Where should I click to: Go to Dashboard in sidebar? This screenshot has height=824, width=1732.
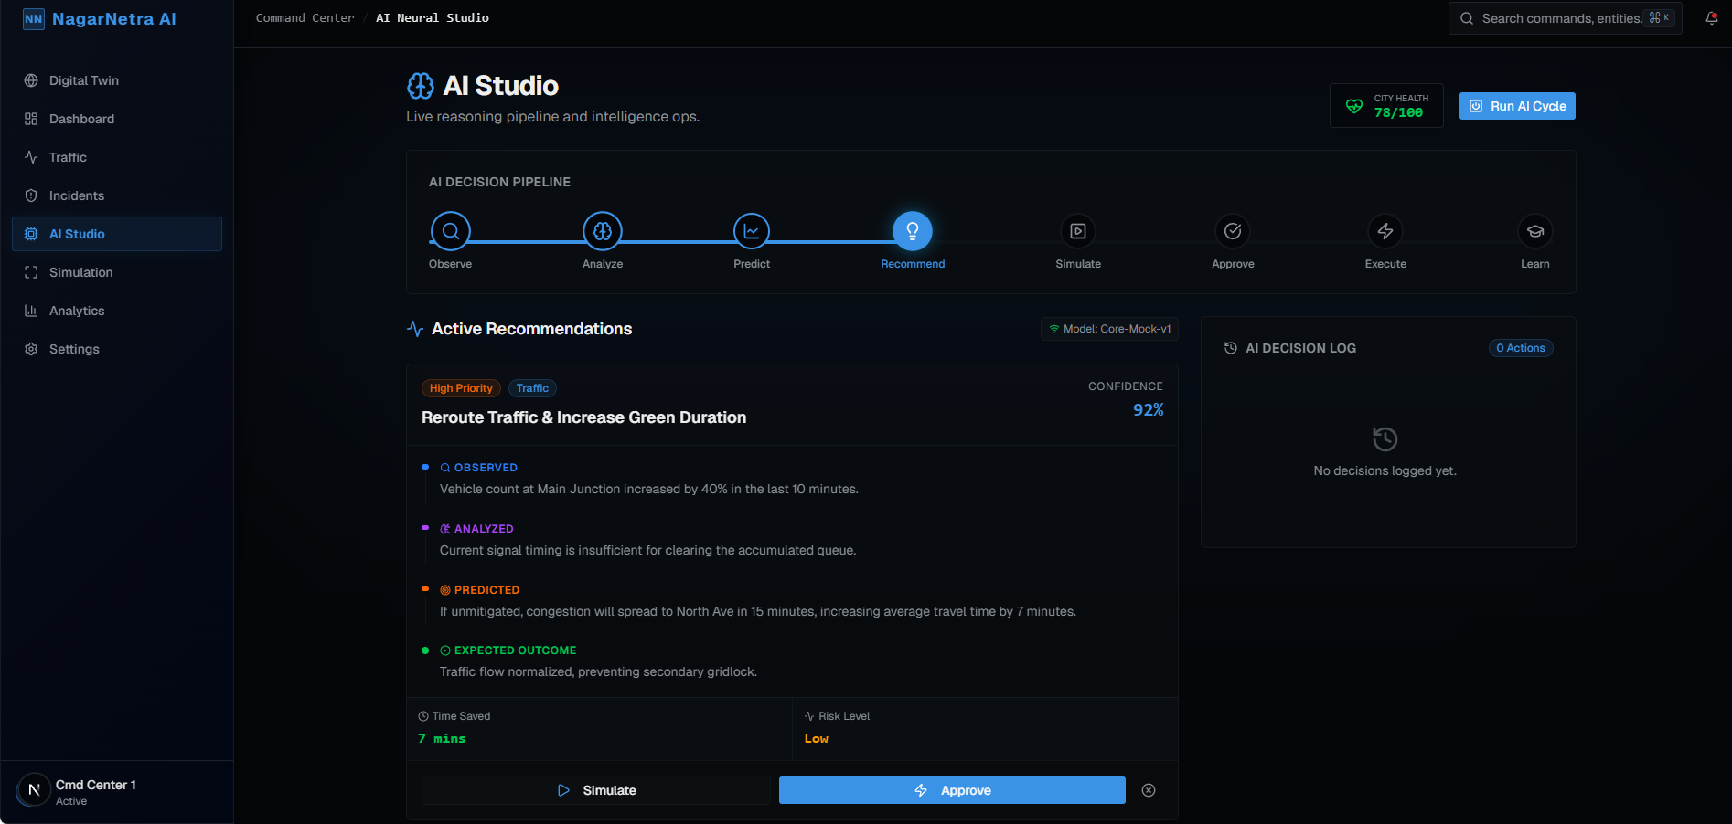coord(117,119)
